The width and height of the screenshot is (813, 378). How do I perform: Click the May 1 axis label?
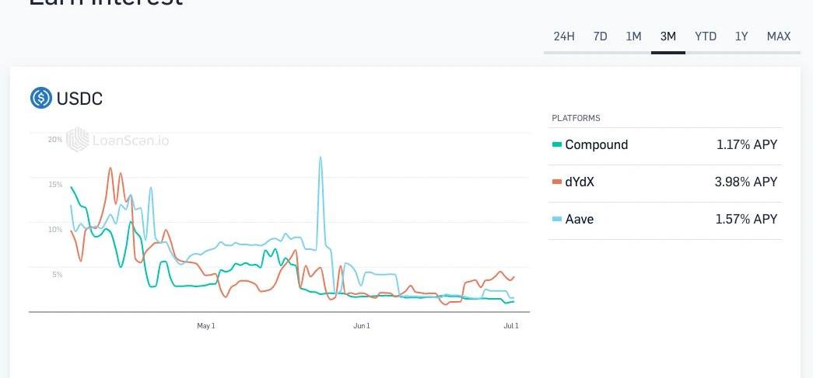point(206,326)
